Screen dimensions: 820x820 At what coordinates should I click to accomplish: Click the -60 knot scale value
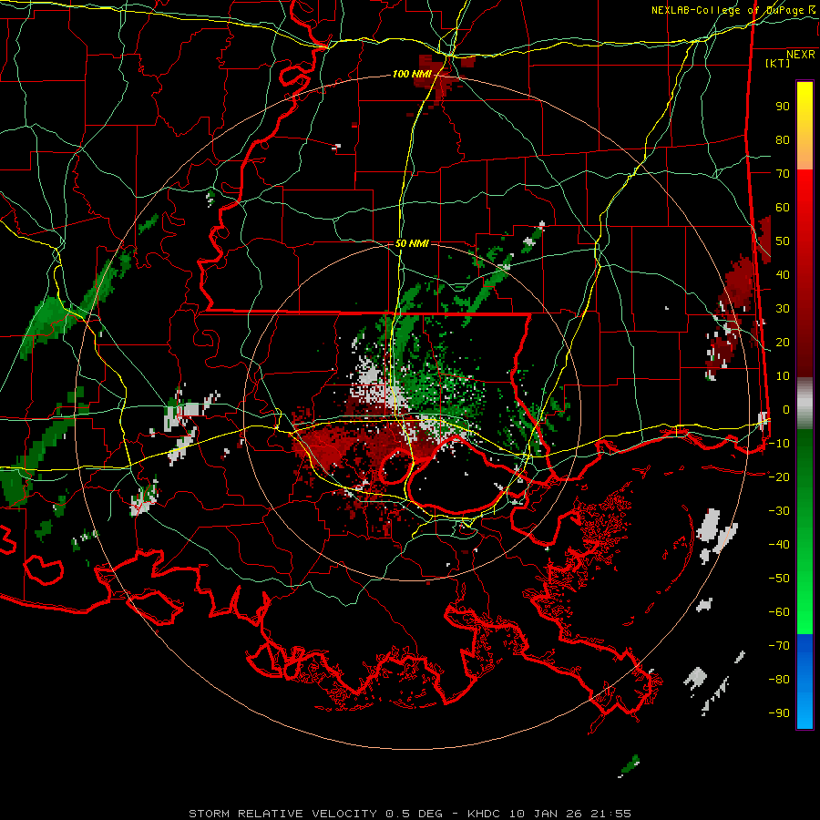coord(779,612)
